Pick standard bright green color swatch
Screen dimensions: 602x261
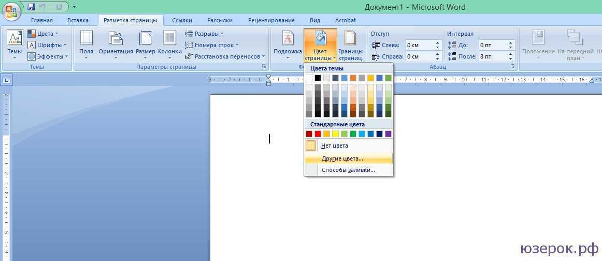[353, 134]
